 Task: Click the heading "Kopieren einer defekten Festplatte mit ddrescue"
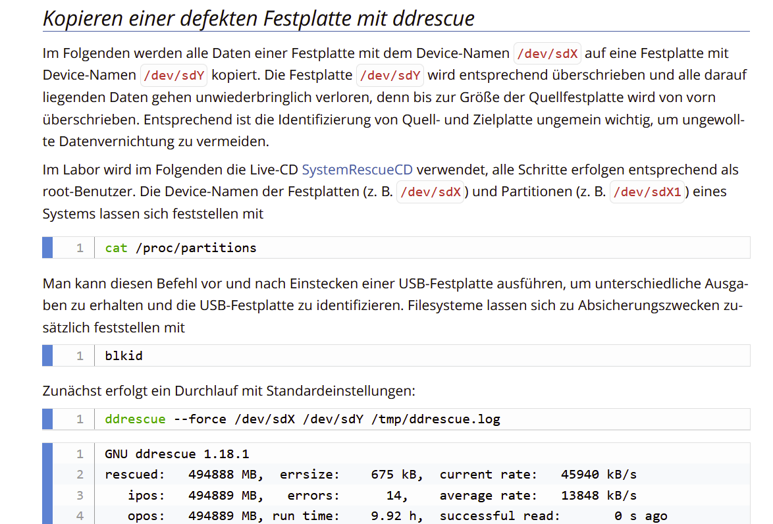tap(258, 18)
